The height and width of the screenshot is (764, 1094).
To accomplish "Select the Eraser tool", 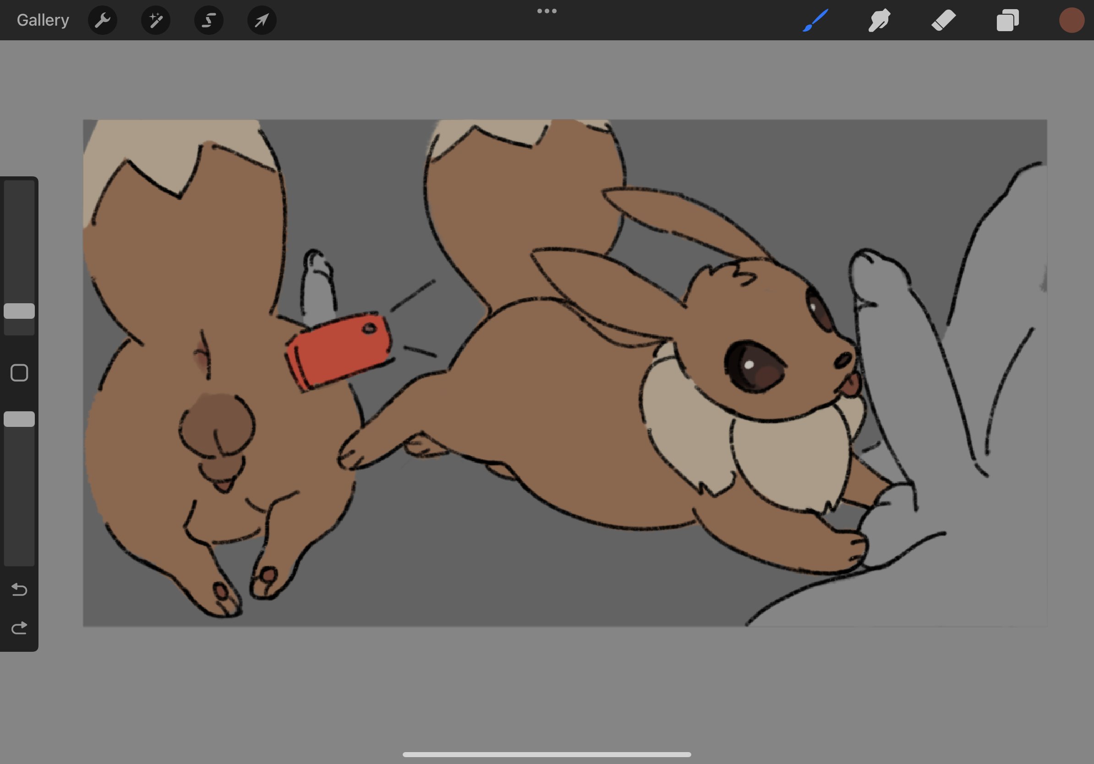I will [943, 20].
